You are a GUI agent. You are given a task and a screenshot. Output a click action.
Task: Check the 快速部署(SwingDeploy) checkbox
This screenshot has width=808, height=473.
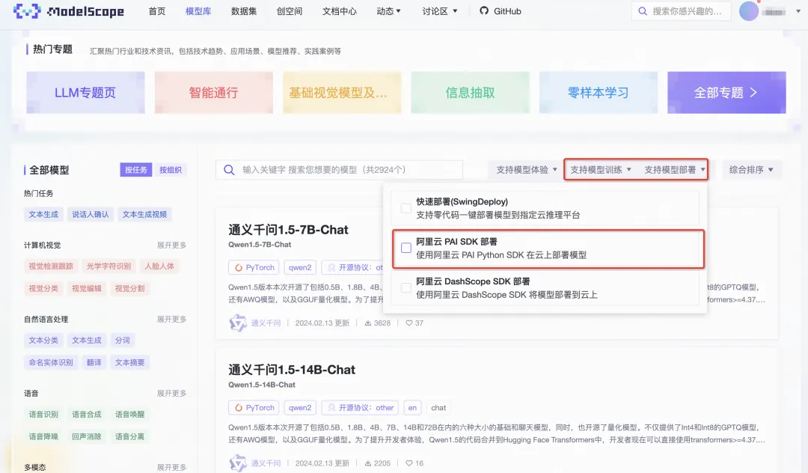(406, 208)
